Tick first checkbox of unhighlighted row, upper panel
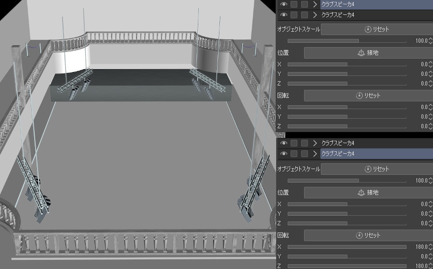433x269 pixels. point(294,15)
